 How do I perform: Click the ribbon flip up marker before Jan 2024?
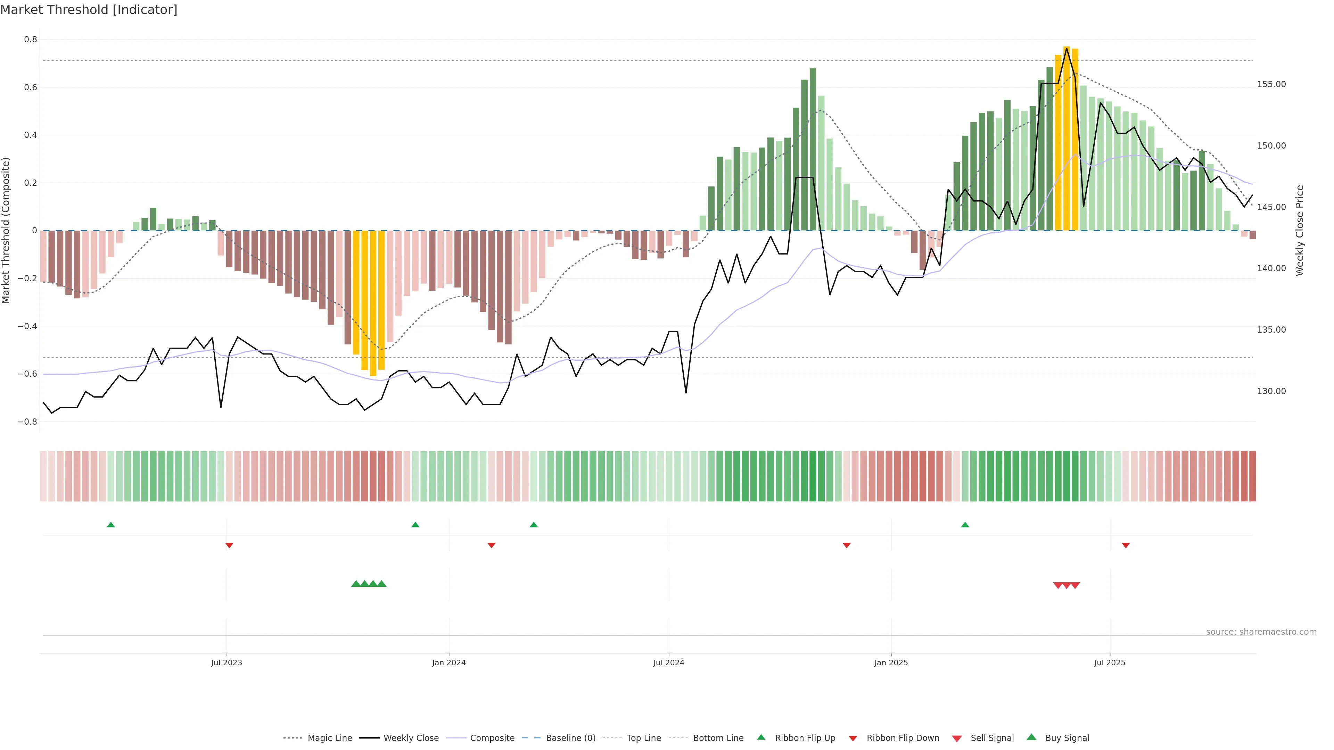pyautogui.click(x=415, y=525)
